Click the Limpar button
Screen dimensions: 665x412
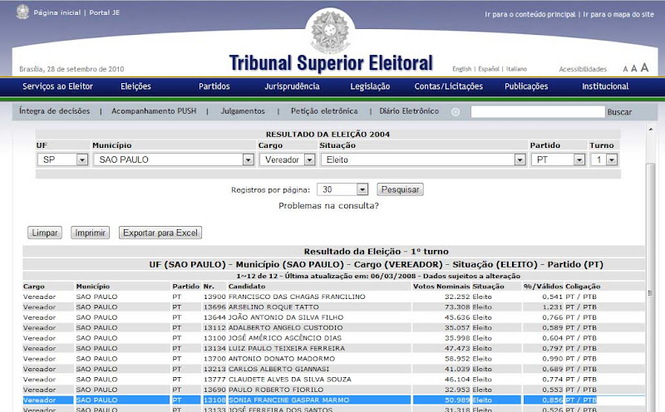point(45,233)
